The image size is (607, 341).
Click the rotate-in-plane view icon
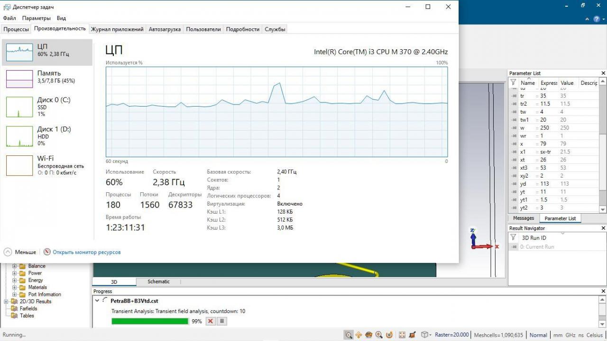(x=389, y=335)
